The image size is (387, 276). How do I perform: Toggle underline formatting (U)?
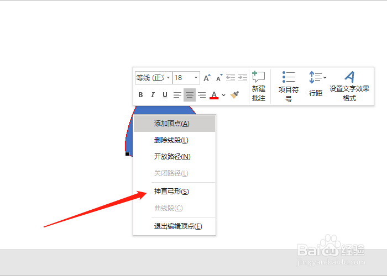point(165,95)
